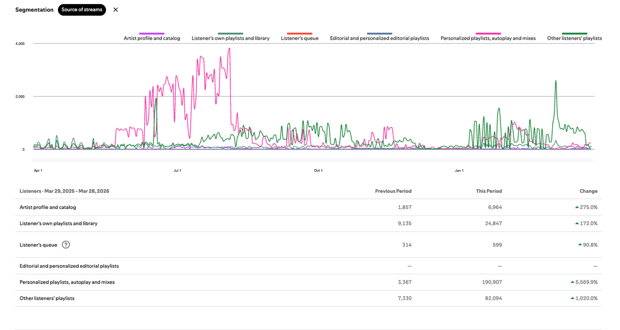Click the green up arrow beside 5,569.9%
Screen dimensions: 620x330
pyautogui.click(x=572, y=283)
